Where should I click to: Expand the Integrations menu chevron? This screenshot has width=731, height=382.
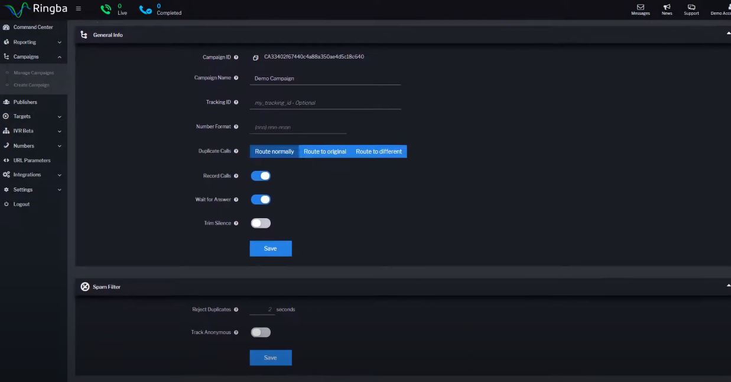click(x=60, y=175)
